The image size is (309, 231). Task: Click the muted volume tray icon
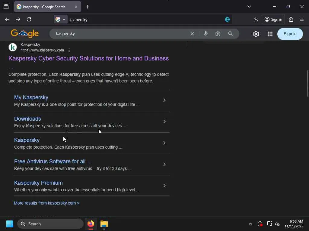[278, 224]
